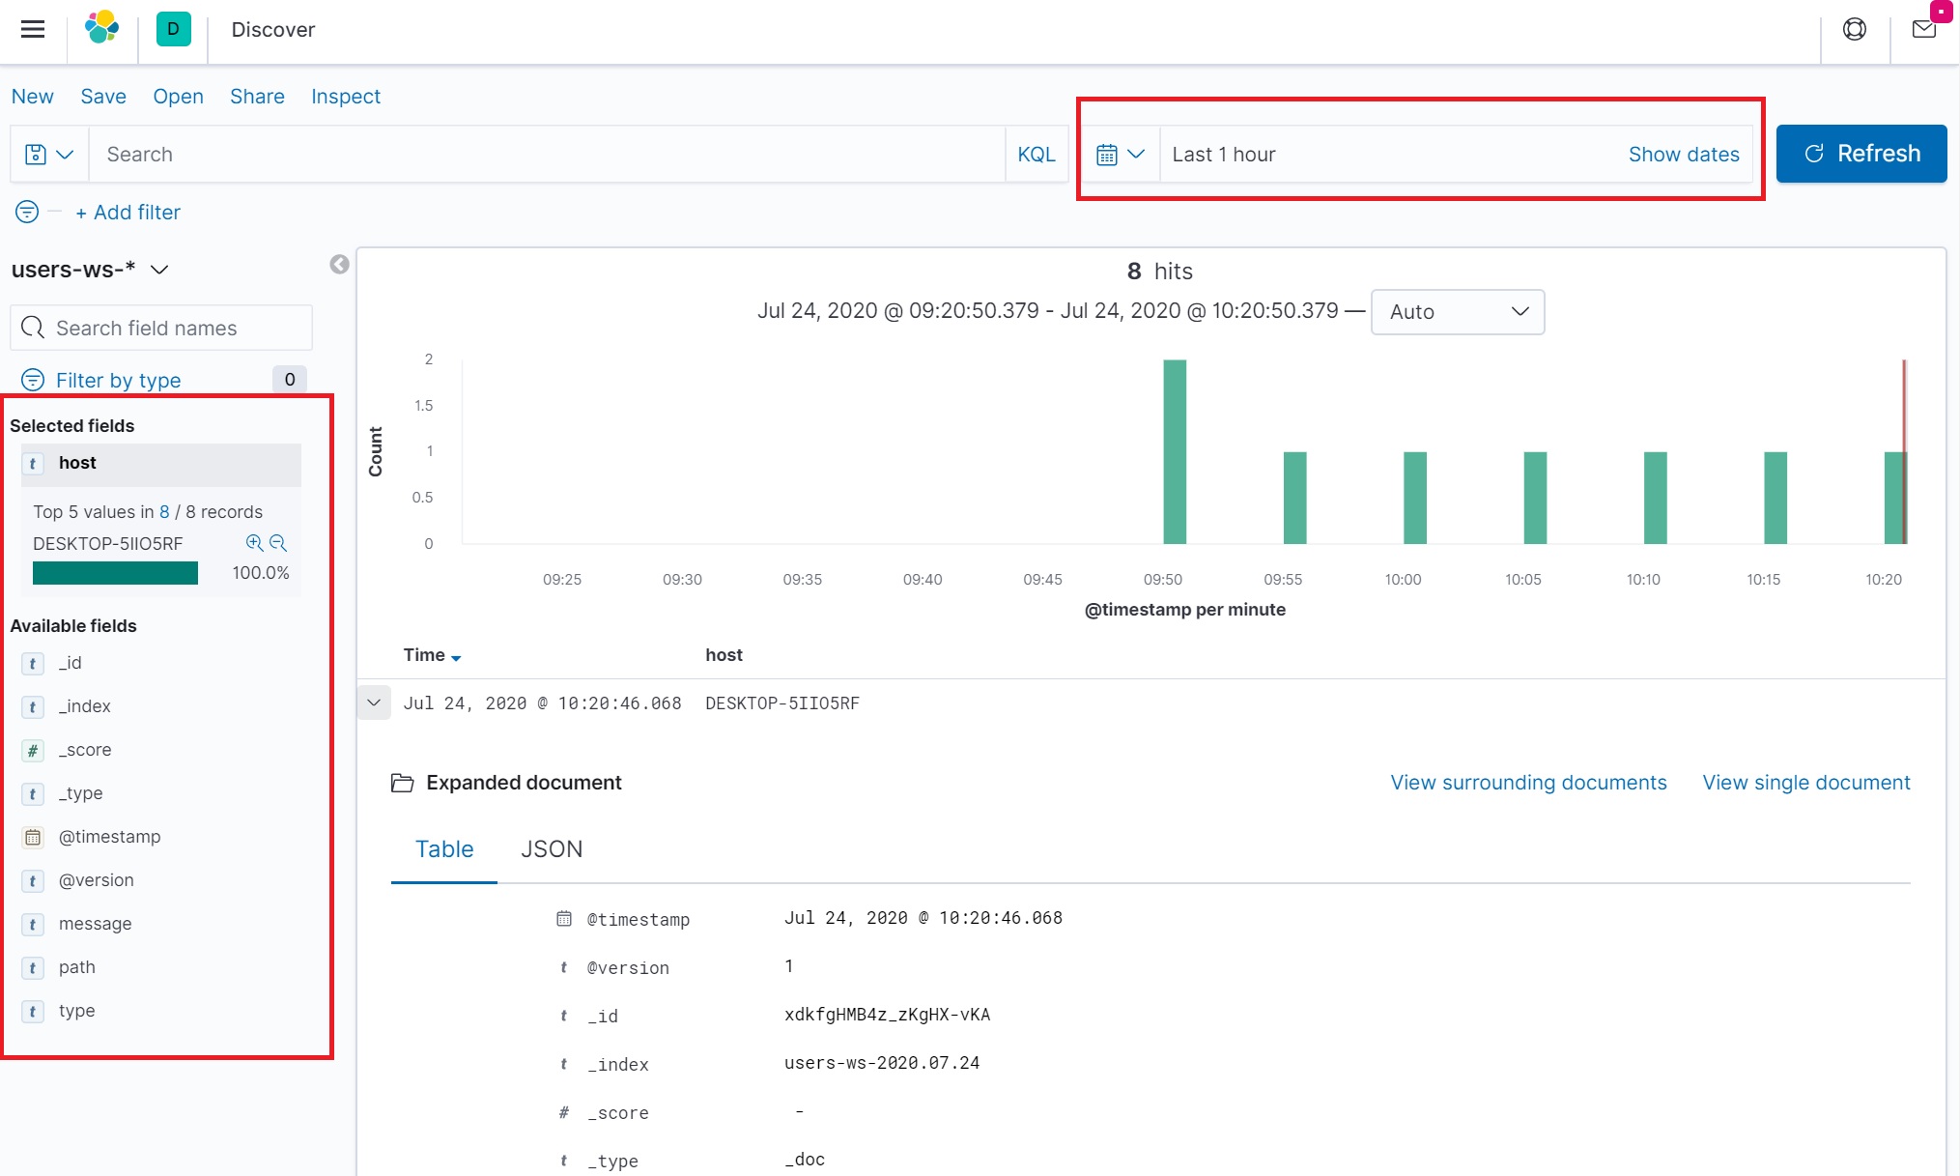Open the calendar quick time menu

point(1120,155)
